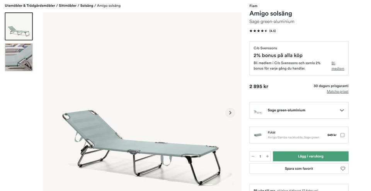Select the first sunbed thumbnail
The width and height of the screenshot is (371, 191).
click(19, 26)
